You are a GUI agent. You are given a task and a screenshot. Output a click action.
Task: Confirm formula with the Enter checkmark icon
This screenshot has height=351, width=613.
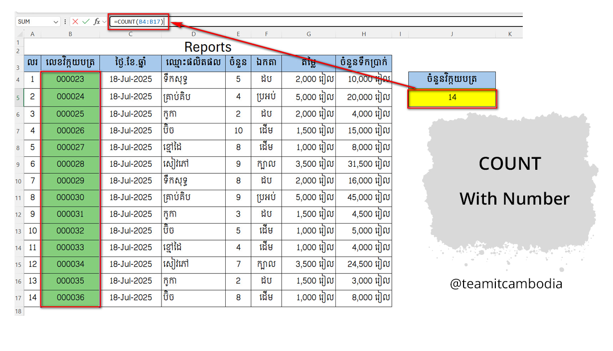click(86, 21)
